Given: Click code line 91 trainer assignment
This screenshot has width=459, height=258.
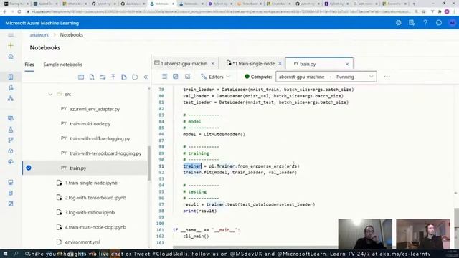Looking at the screenshot, I should point(241,166).
